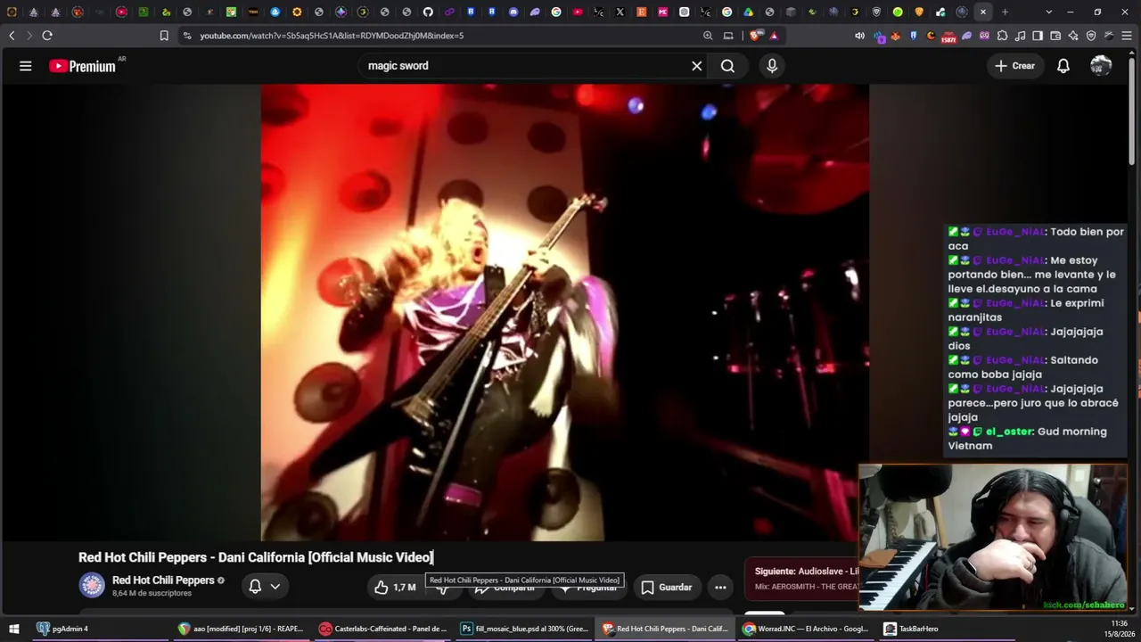Click el_oster's 'Gud morning Vietnam' chat message
The image size is (1141, 642).
[1036, 439]
